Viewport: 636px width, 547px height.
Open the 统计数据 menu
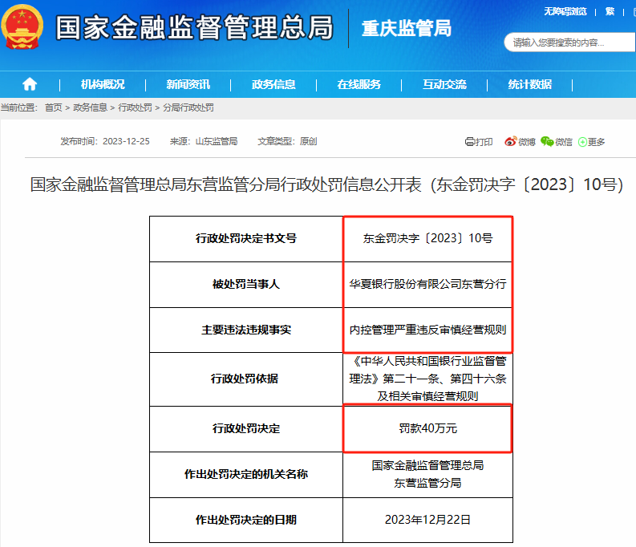[530, 84]
